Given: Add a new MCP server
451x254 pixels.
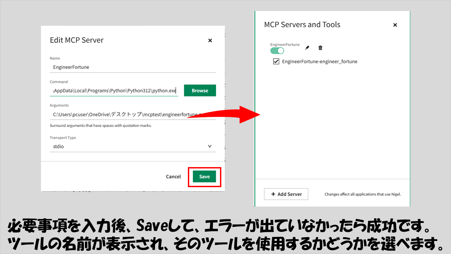Looking at the screenshot, I should click(x=286, y=194).
